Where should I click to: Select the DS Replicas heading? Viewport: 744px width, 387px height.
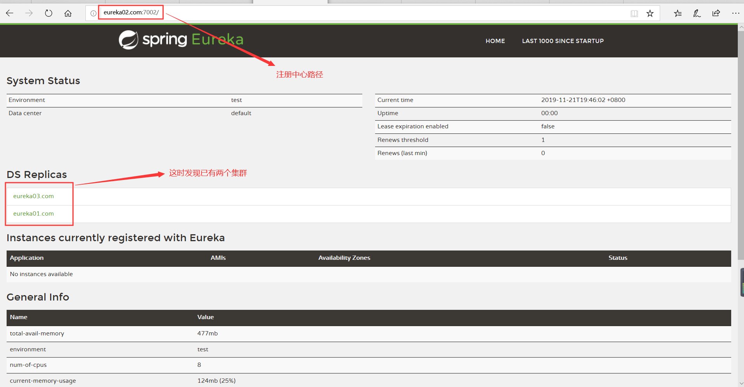[x=37, y=174]
